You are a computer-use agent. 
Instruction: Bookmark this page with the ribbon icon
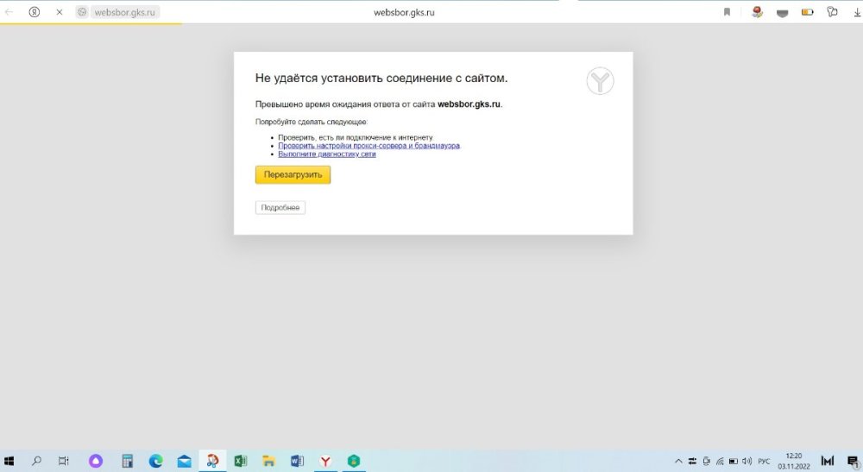(x=727, y=12)
